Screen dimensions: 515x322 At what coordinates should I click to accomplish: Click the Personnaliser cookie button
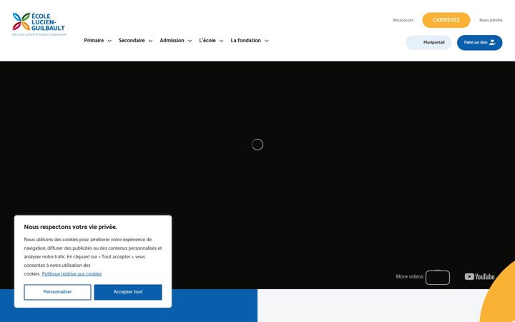pyautogui.click(x=57, y=292)
